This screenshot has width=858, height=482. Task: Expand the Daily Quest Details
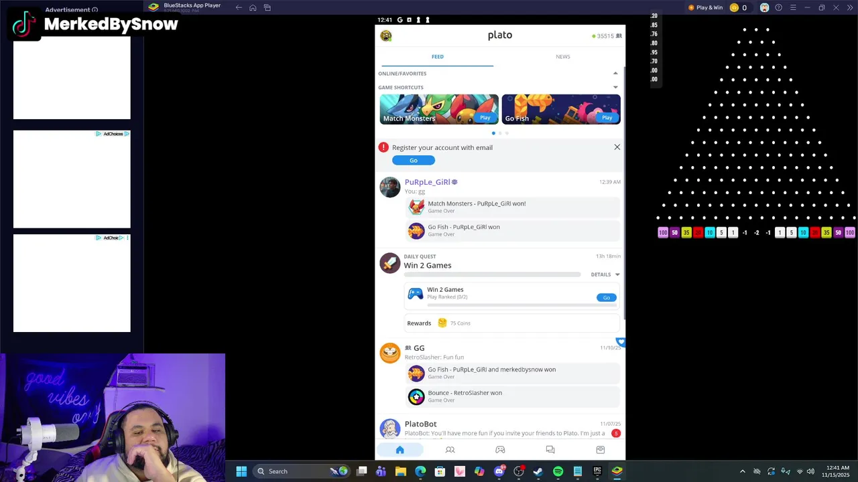(605, 274)
